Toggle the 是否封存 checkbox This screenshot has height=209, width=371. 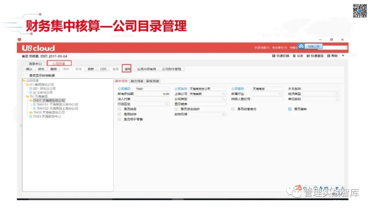119,114
